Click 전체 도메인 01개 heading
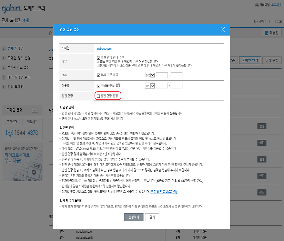 (x=15, y=20)
